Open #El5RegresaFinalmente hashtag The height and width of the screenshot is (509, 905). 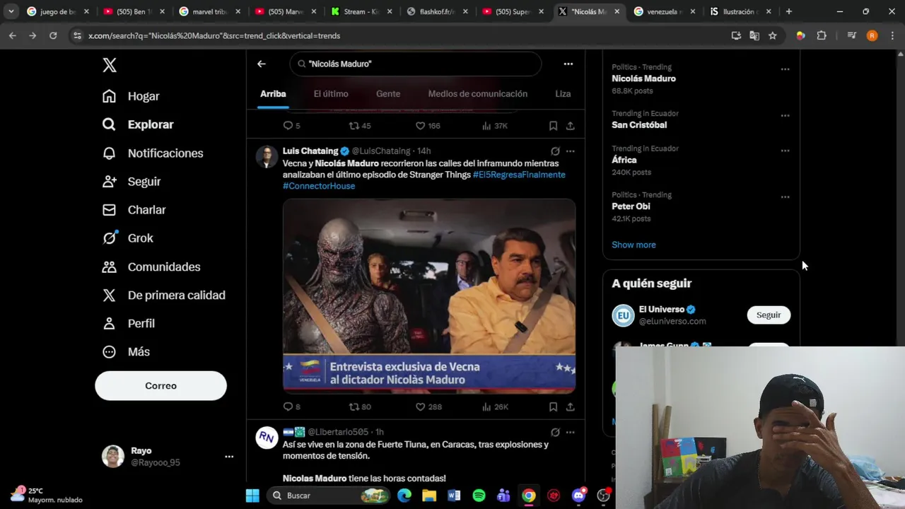click(519, 175)
